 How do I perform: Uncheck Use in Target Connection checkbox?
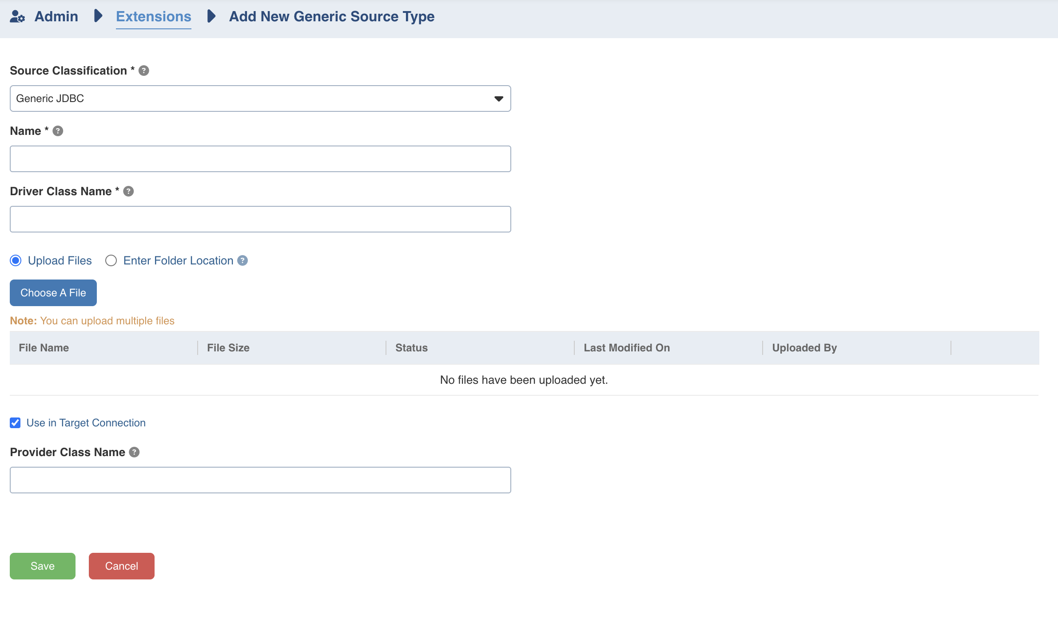(x=16, y=423)
